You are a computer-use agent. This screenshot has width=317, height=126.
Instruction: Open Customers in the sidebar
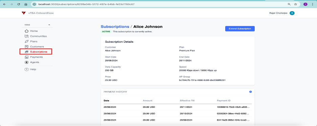pos(37,46)
